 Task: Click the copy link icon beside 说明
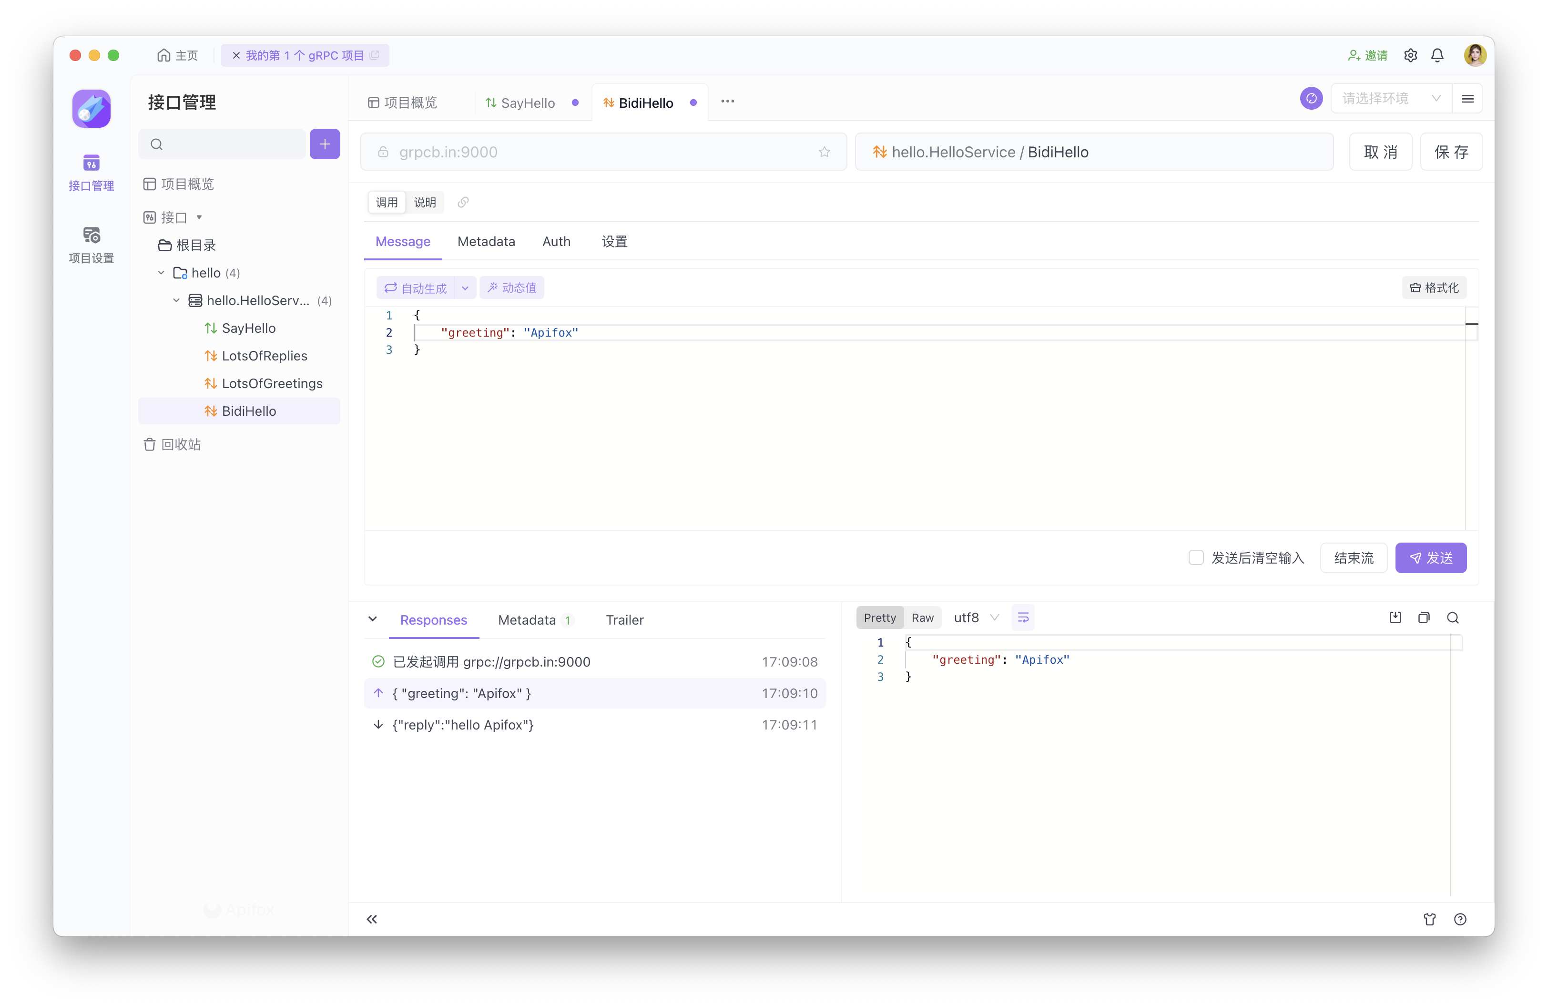(x=463, y=202)
